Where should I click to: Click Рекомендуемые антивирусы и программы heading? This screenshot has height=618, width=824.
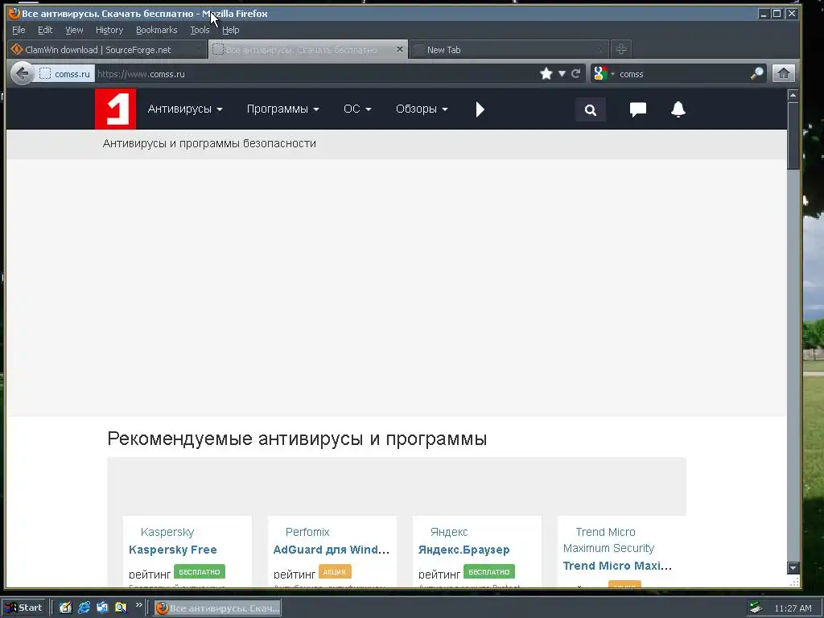click(297, 439)
